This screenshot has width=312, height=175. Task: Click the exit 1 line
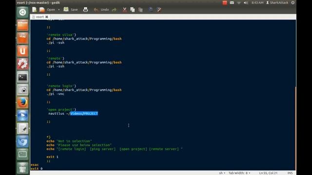coord(52,157)
